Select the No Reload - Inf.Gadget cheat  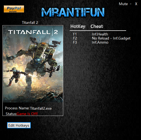(x=111, y=38)
